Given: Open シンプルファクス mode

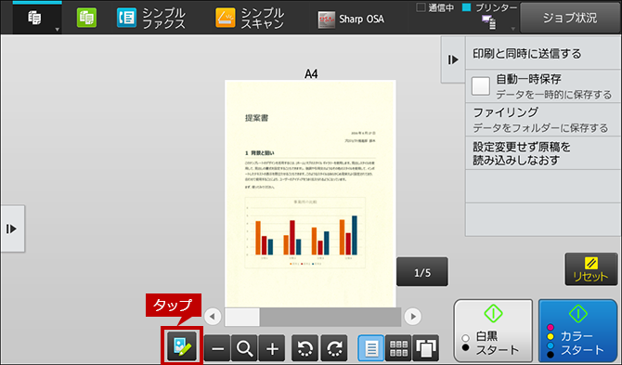Looking at the screenshot, I should point(151,19).
